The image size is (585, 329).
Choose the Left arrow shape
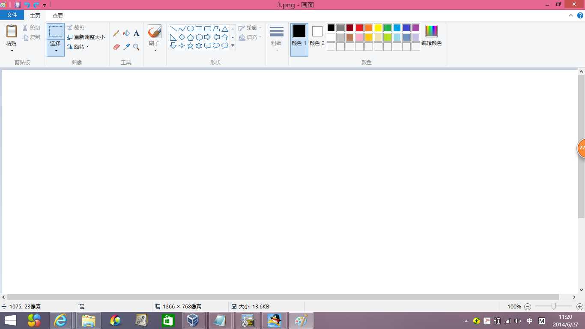216,37
